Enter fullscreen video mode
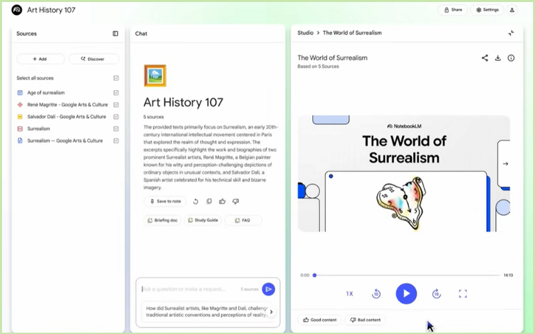 pyautogui.click(x=463, y=294)
